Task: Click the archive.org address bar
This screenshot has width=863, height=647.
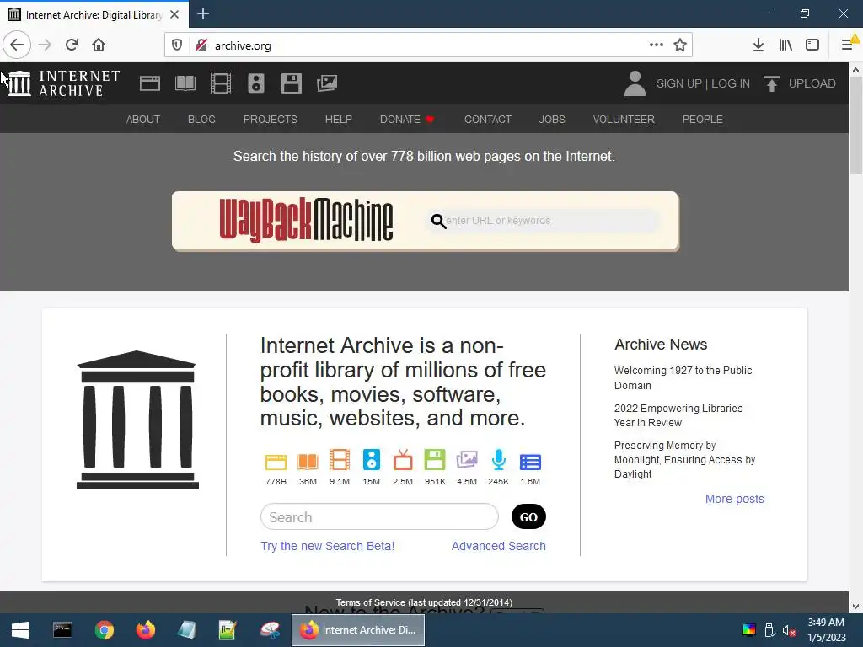Action: pos(429,45)
